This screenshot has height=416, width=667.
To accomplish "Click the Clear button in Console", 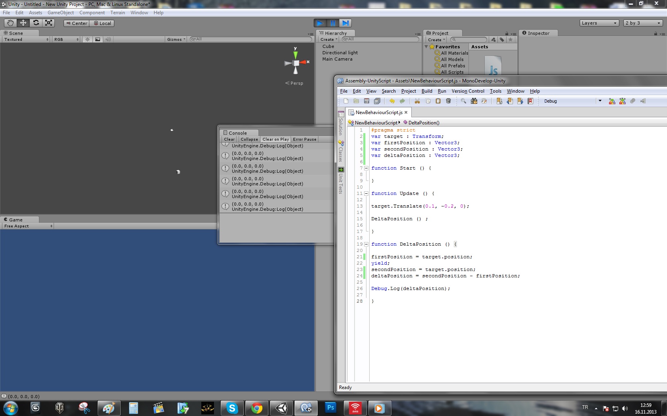I will pos(229,139).
